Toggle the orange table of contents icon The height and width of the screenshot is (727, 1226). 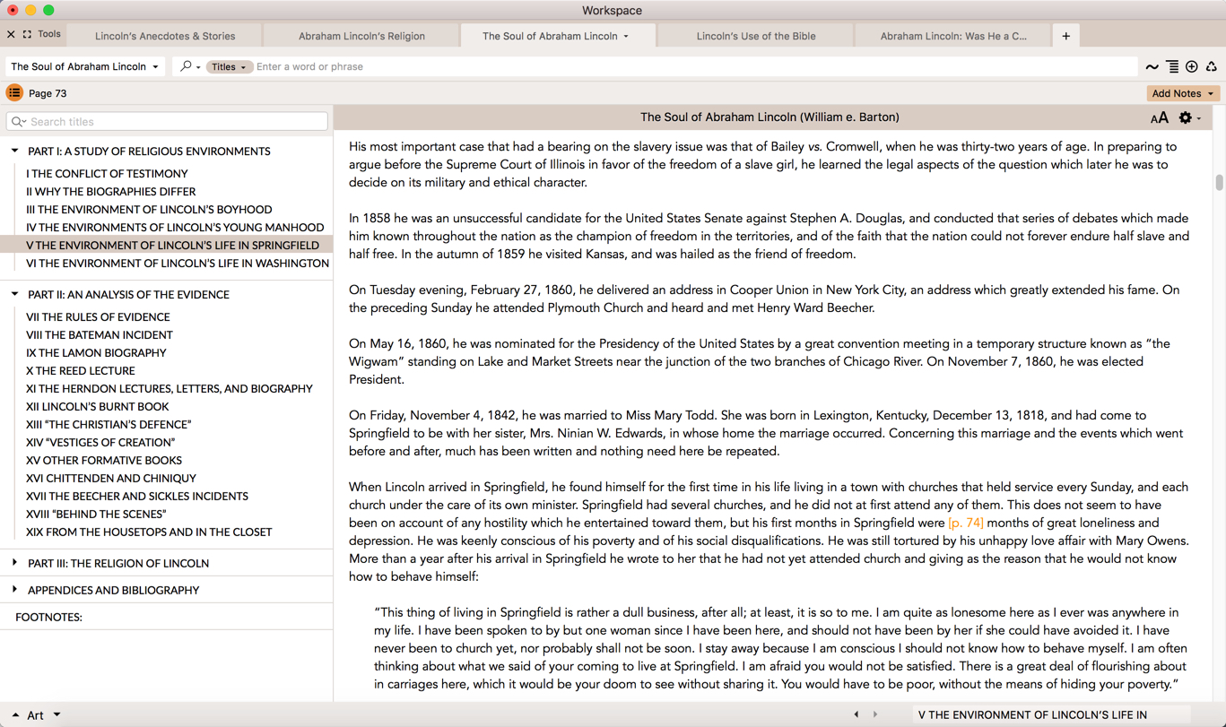pos(14,92)
